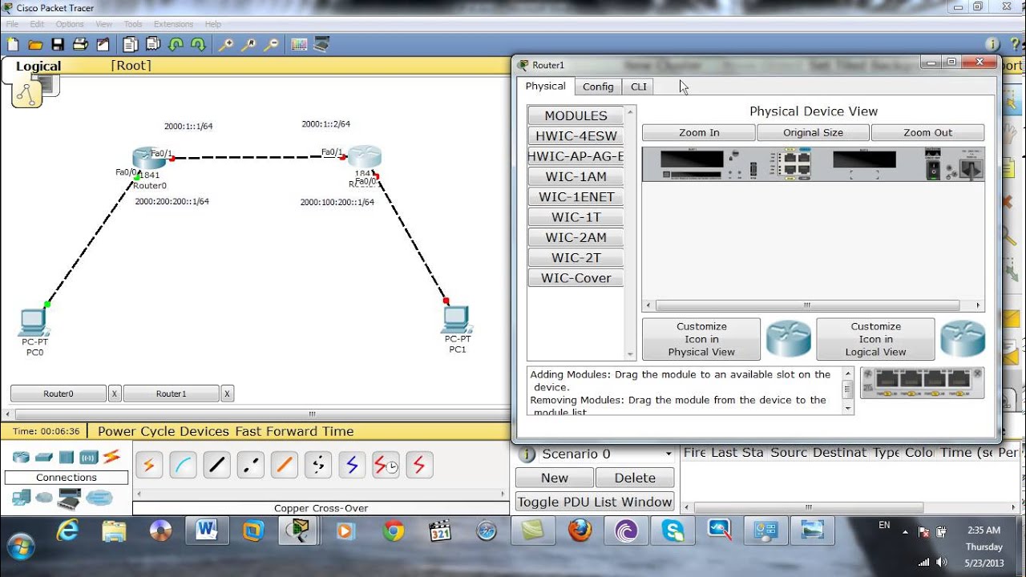Click Customize Icon in Logical View
Image resolution: width=1026 pixels, height=577 pixels.
point(875,339)
